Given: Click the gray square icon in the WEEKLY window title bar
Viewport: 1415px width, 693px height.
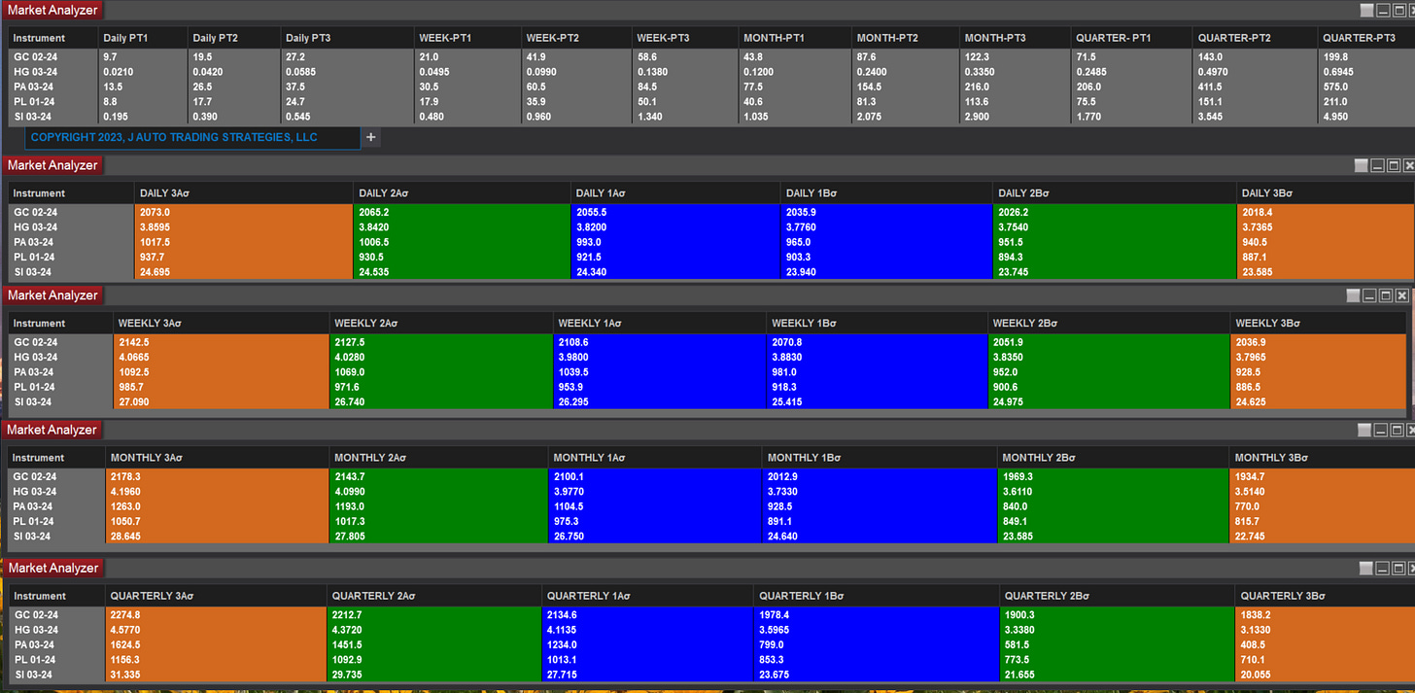Looking at the screenshot, I should 1353,295.
